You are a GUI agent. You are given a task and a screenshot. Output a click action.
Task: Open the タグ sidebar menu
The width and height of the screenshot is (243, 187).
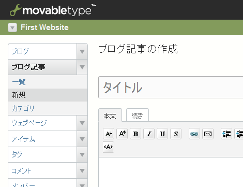[42, 154]
